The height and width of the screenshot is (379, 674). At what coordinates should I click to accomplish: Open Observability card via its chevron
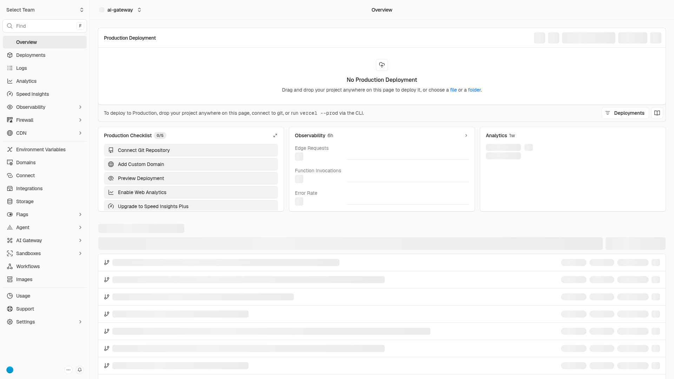pos(466,135)
